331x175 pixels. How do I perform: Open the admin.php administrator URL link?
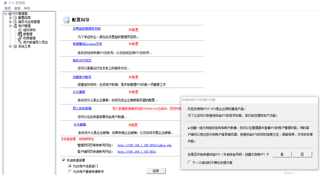145,145
